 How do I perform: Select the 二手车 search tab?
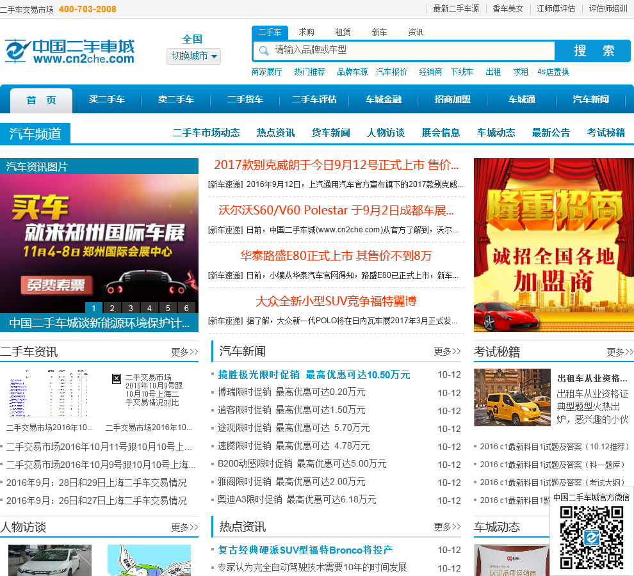[x=270, y=33]
